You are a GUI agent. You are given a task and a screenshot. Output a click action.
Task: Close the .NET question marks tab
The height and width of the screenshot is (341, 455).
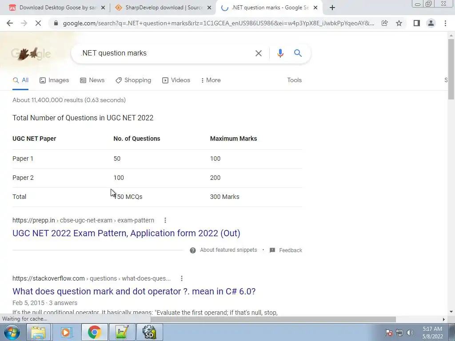[315, 8]
